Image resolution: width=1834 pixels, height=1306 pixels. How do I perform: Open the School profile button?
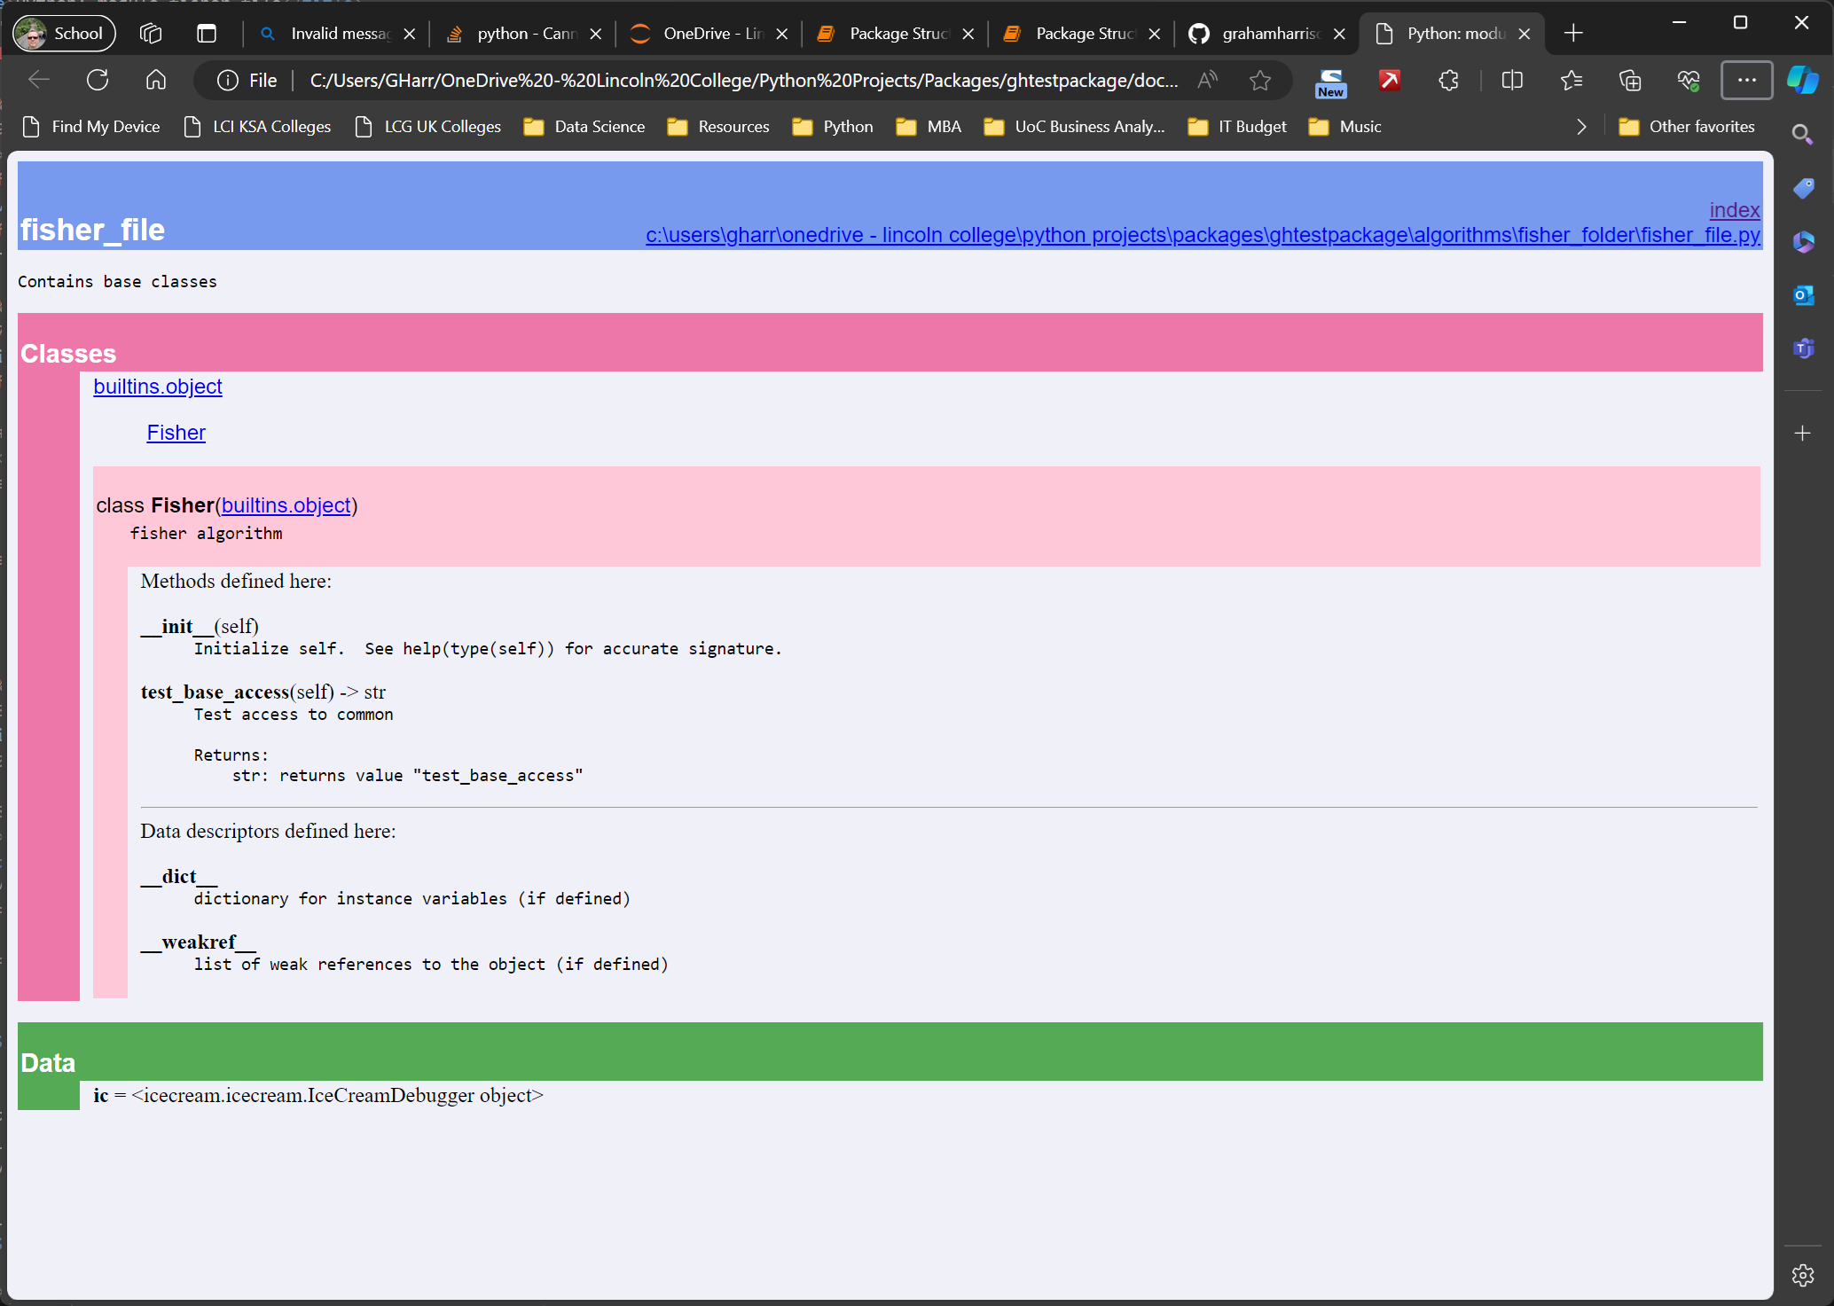pos(64,34)
